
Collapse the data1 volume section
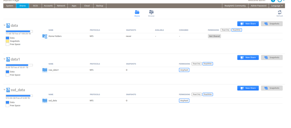[x=4, y=59]
